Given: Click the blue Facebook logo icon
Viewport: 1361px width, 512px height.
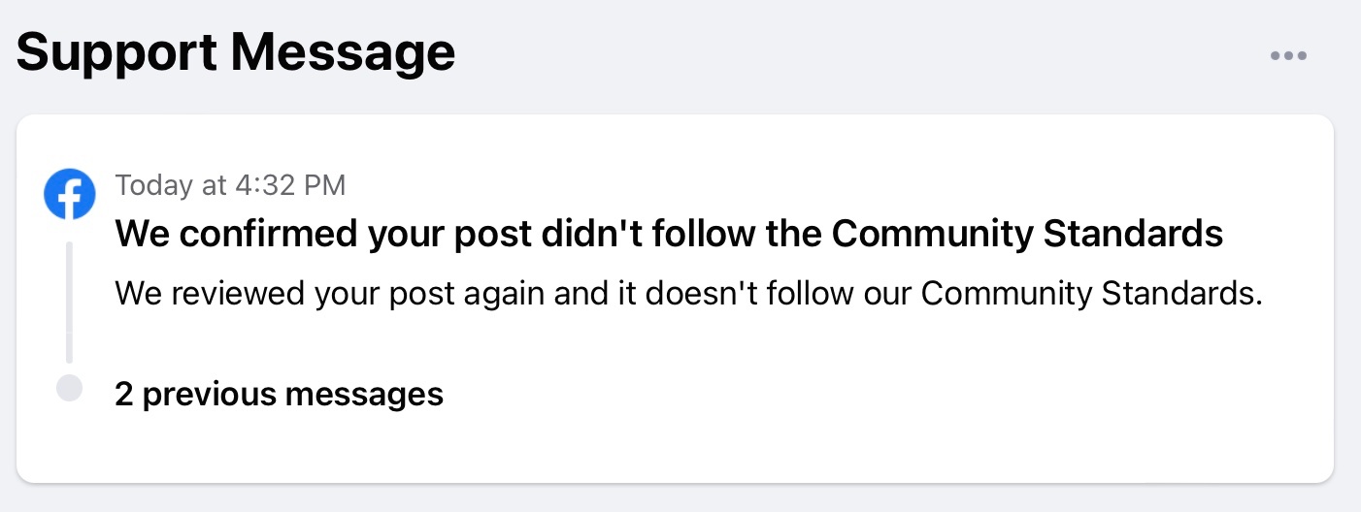Looking at the screenshot, I should point(70,194).
